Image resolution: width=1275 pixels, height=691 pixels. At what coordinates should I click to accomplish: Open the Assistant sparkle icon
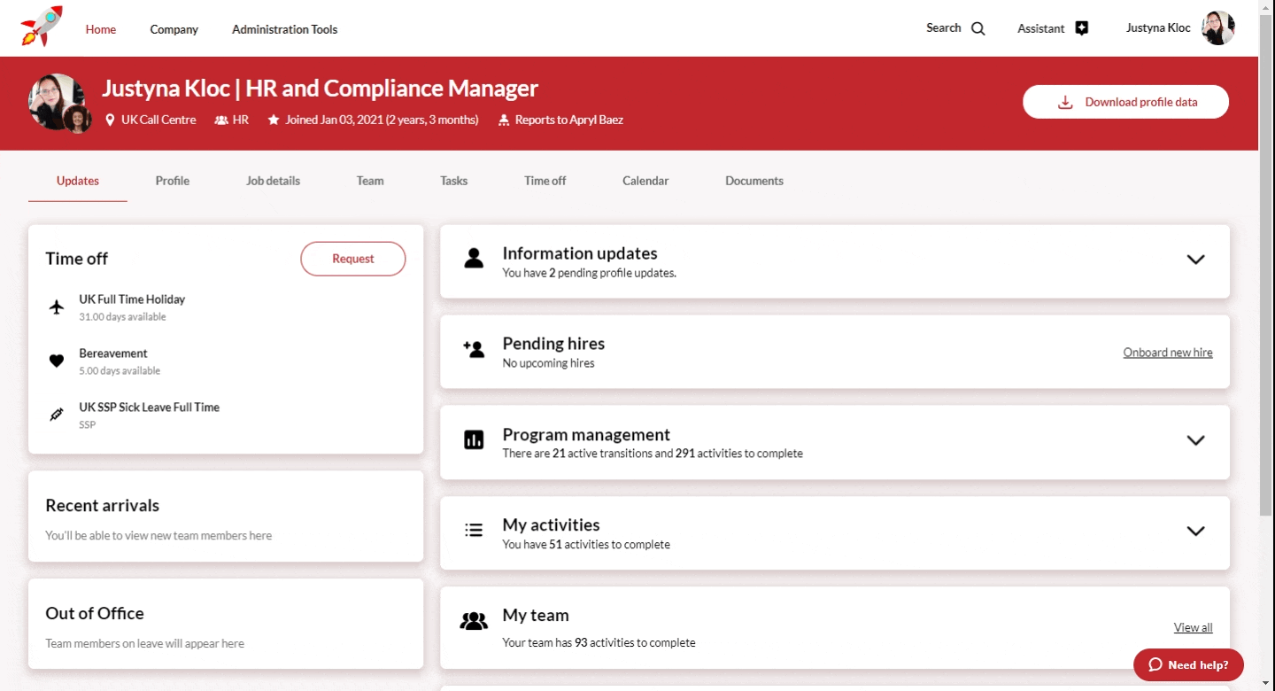1081,28
